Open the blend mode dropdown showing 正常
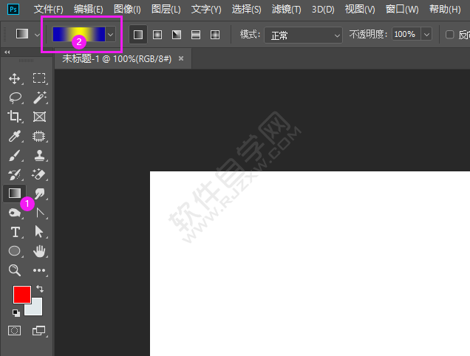The height and width of the screenshot is (356, 470). (304, 35)
